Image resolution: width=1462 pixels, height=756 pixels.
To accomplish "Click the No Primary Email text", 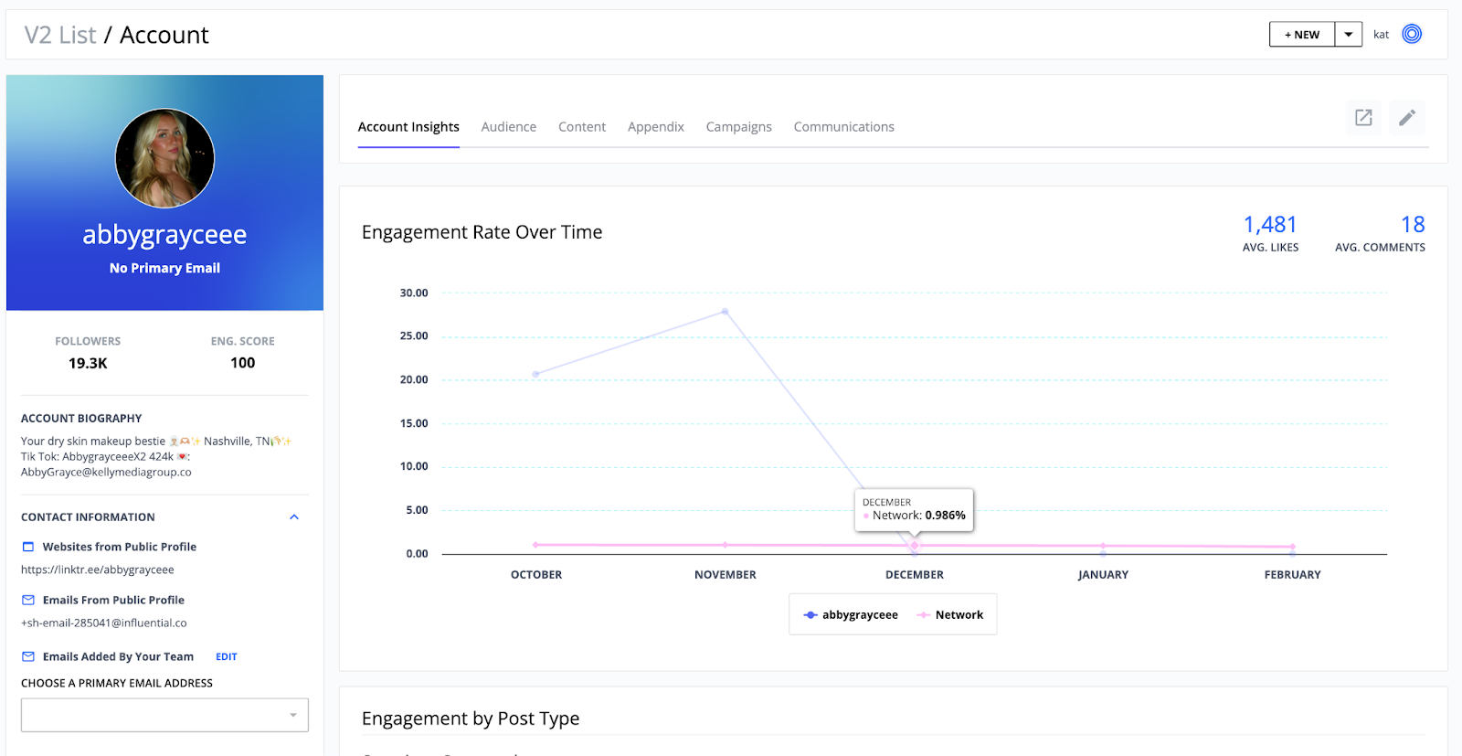I will coord(164,268).
